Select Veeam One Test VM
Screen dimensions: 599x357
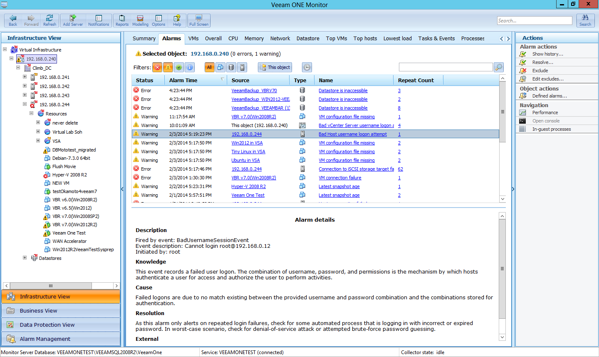[x=69, y=233]
